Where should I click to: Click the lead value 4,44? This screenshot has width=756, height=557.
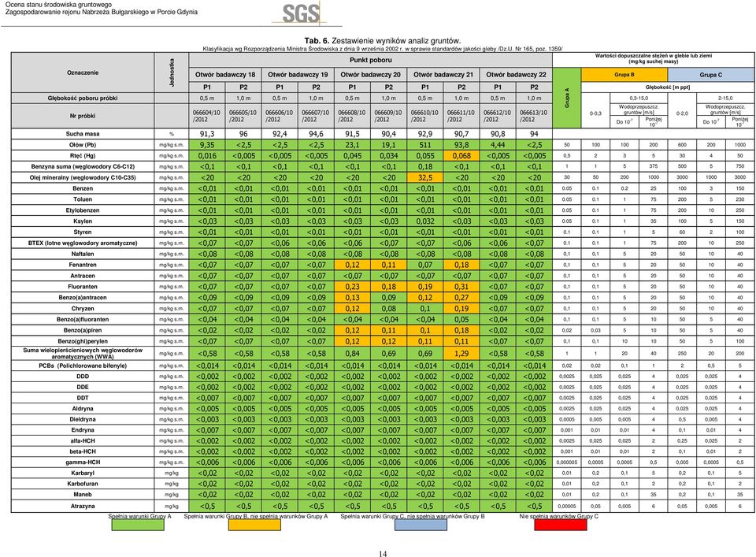click(x=498, y=145)
